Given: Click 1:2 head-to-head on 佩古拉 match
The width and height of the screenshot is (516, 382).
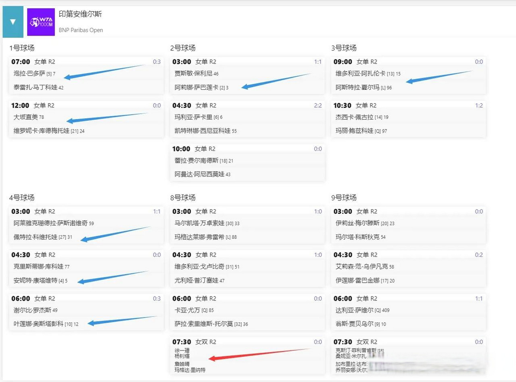Looking at the screenshot, I should tap(479, 105).
